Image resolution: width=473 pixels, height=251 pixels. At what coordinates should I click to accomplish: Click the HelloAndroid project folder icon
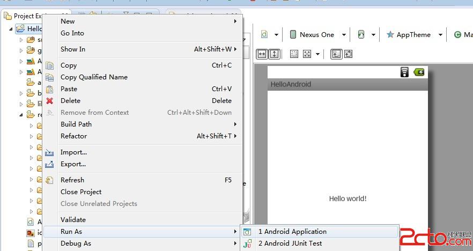(20, 28)
